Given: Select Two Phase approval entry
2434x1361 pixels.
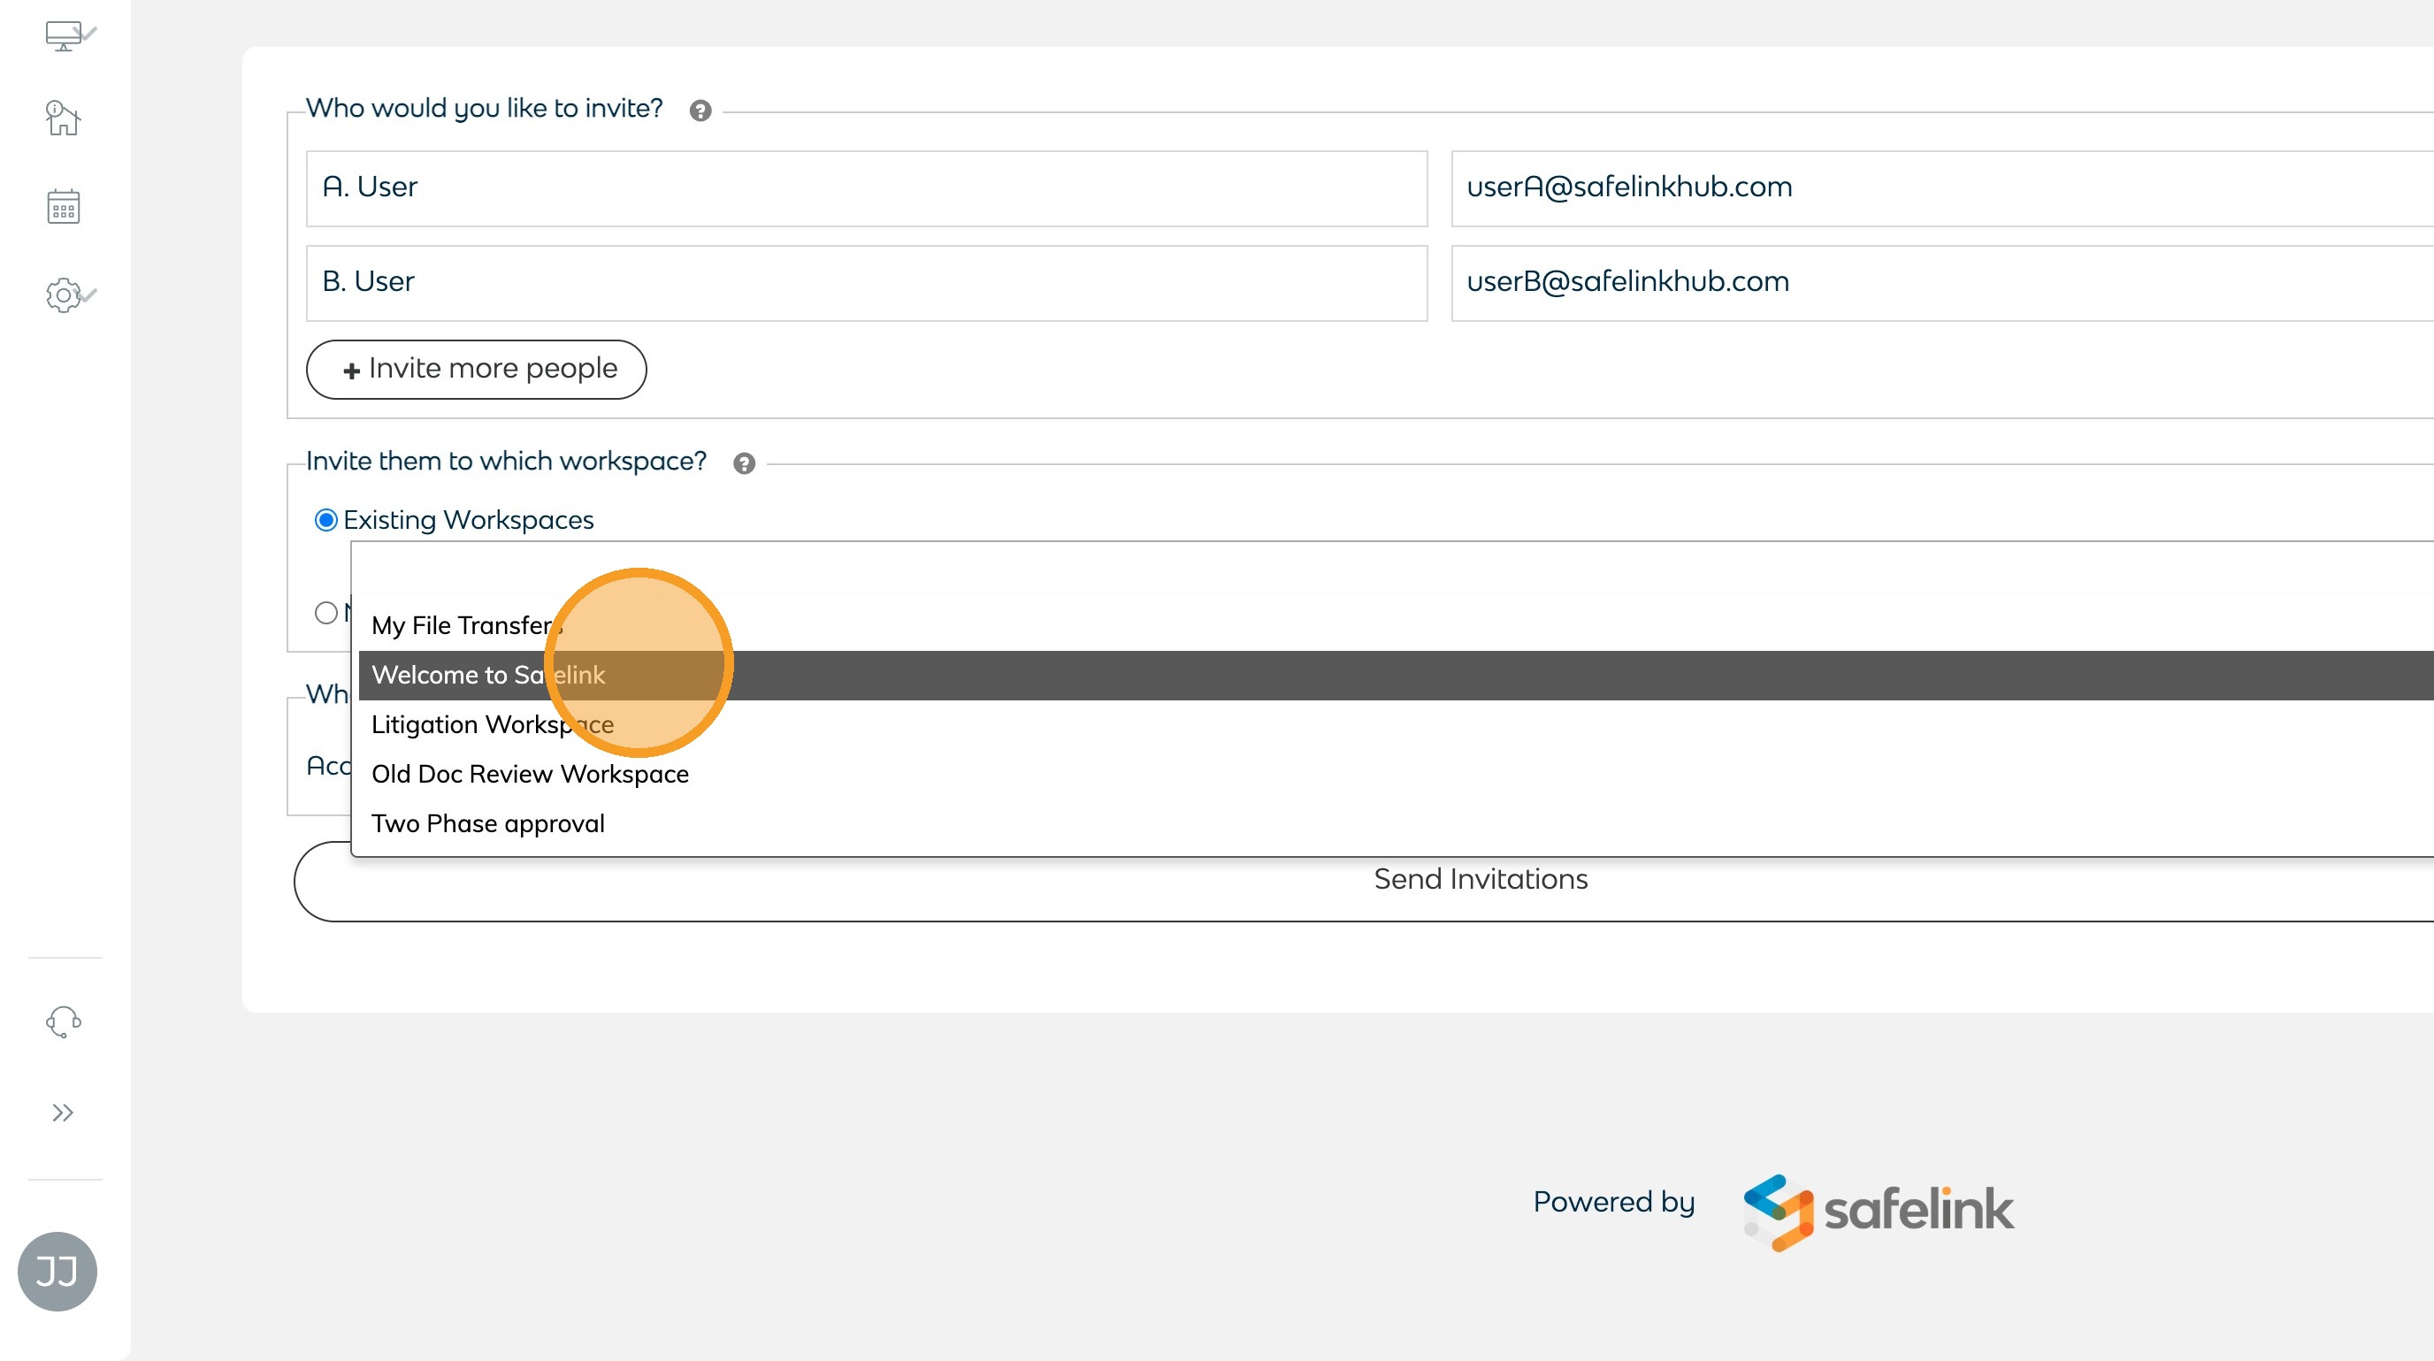Looking at the screenshot, I should (x=487, y=823).
